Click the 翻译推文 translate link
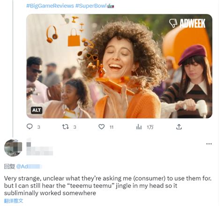222x206 pixels. click(14, 201)
